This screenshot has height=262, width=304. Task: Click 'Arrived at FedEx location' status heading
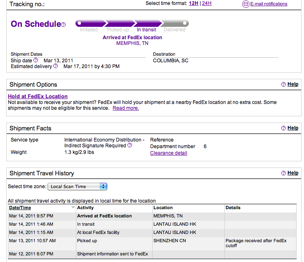(132, 38)
